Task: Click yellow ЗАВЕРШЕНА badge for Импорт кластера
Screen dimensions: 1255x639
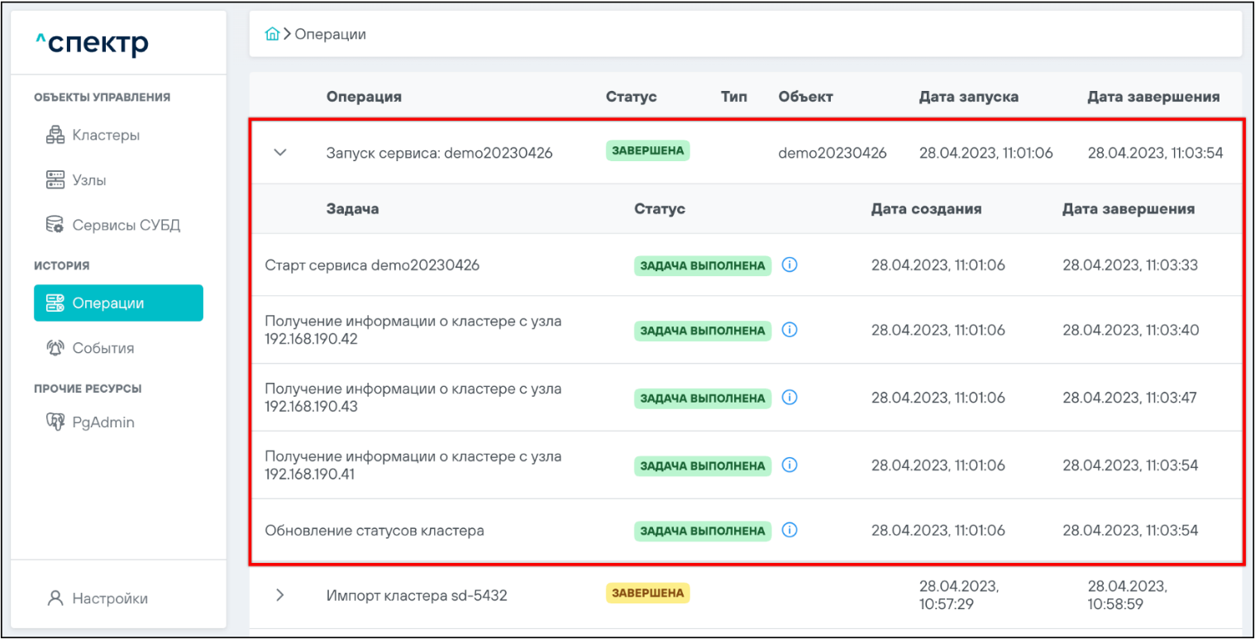Action: 648,593
